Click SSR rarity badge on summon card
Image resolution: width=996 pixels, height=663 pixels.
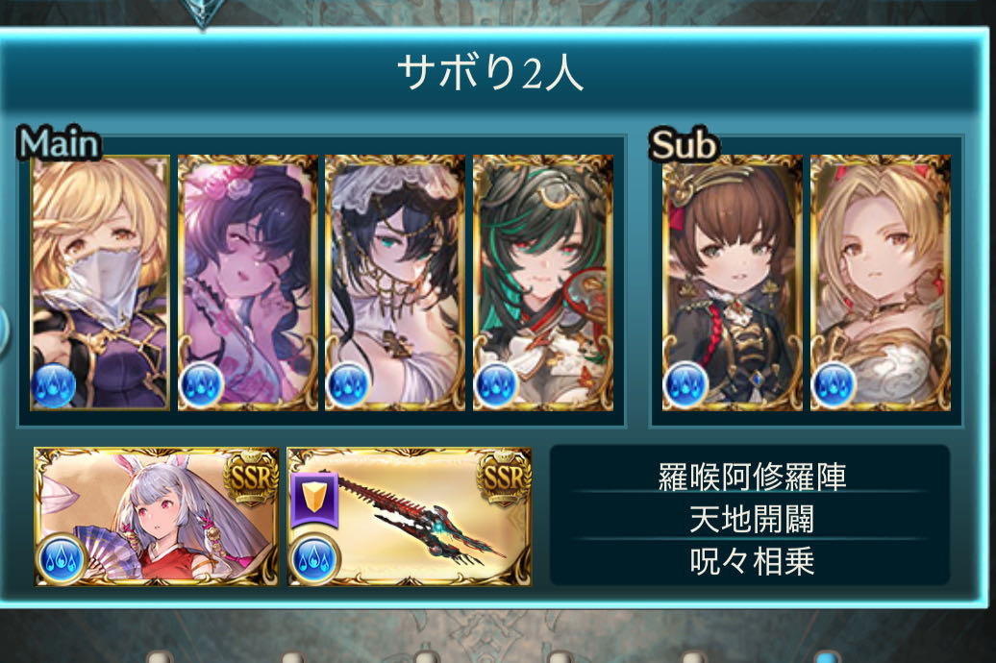click(252, 477)
